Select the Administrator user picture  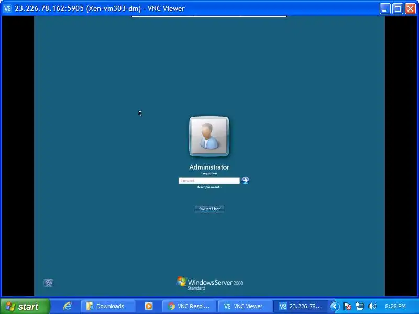click(209, 136)
